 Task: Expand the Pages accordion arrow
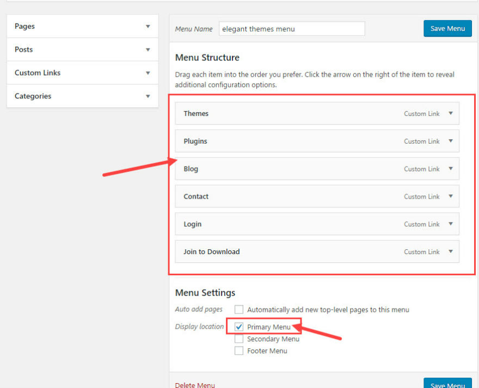(148, 27)
